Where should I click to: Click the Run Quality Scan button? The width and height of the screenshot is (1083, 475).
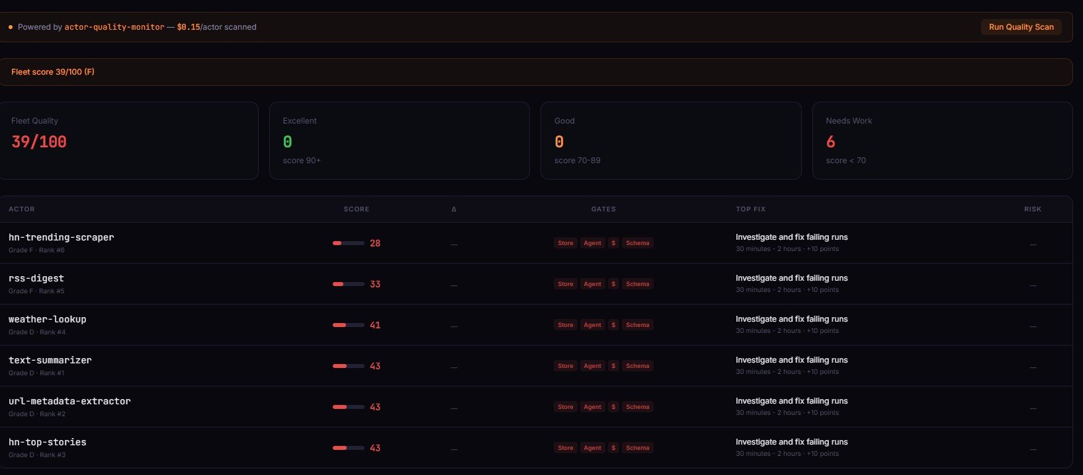tap(1021, 27)
